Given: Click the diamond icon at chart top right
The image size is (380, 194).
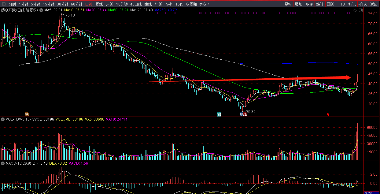Looking at the screenshot, I should point(355,10).
